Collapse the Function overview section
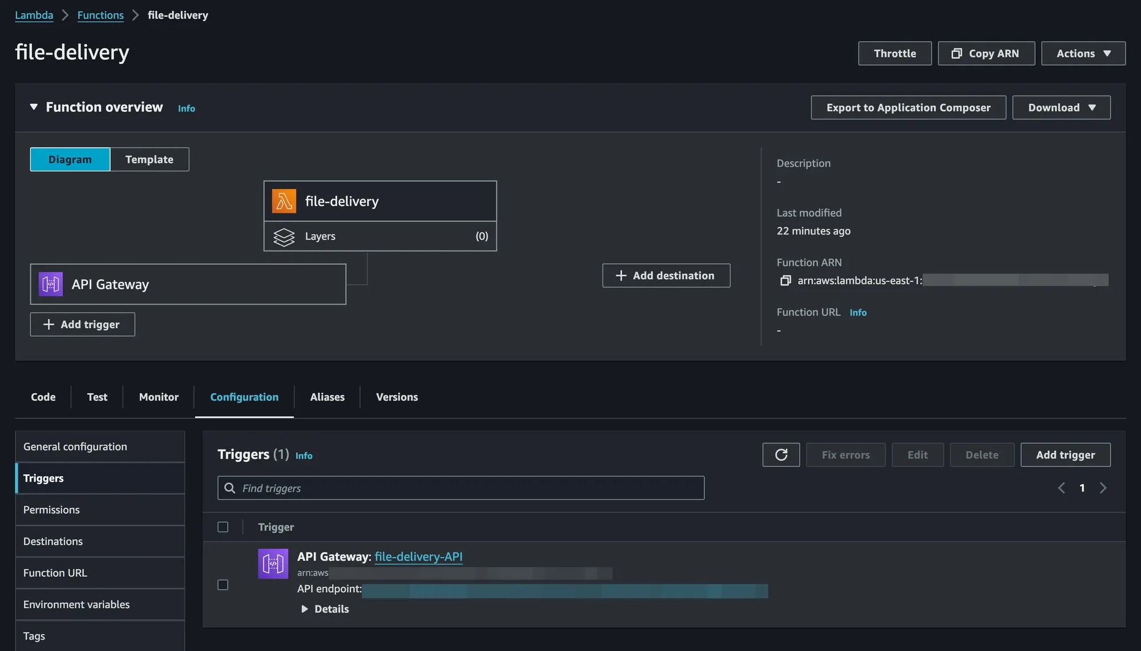Image resolution: width=1141 pixels, height=651 pixels. [34, 107]
